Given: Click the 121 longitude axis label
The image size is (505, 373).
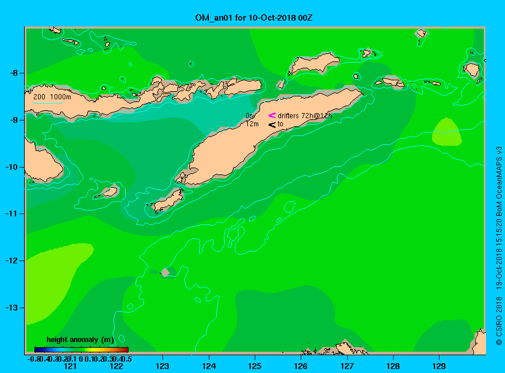Looking at the screenshot, I should (70, 366).
